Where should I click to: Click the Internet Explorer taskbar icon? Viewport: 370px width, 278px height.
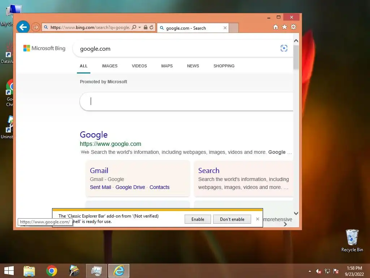[x=119, y=271]
